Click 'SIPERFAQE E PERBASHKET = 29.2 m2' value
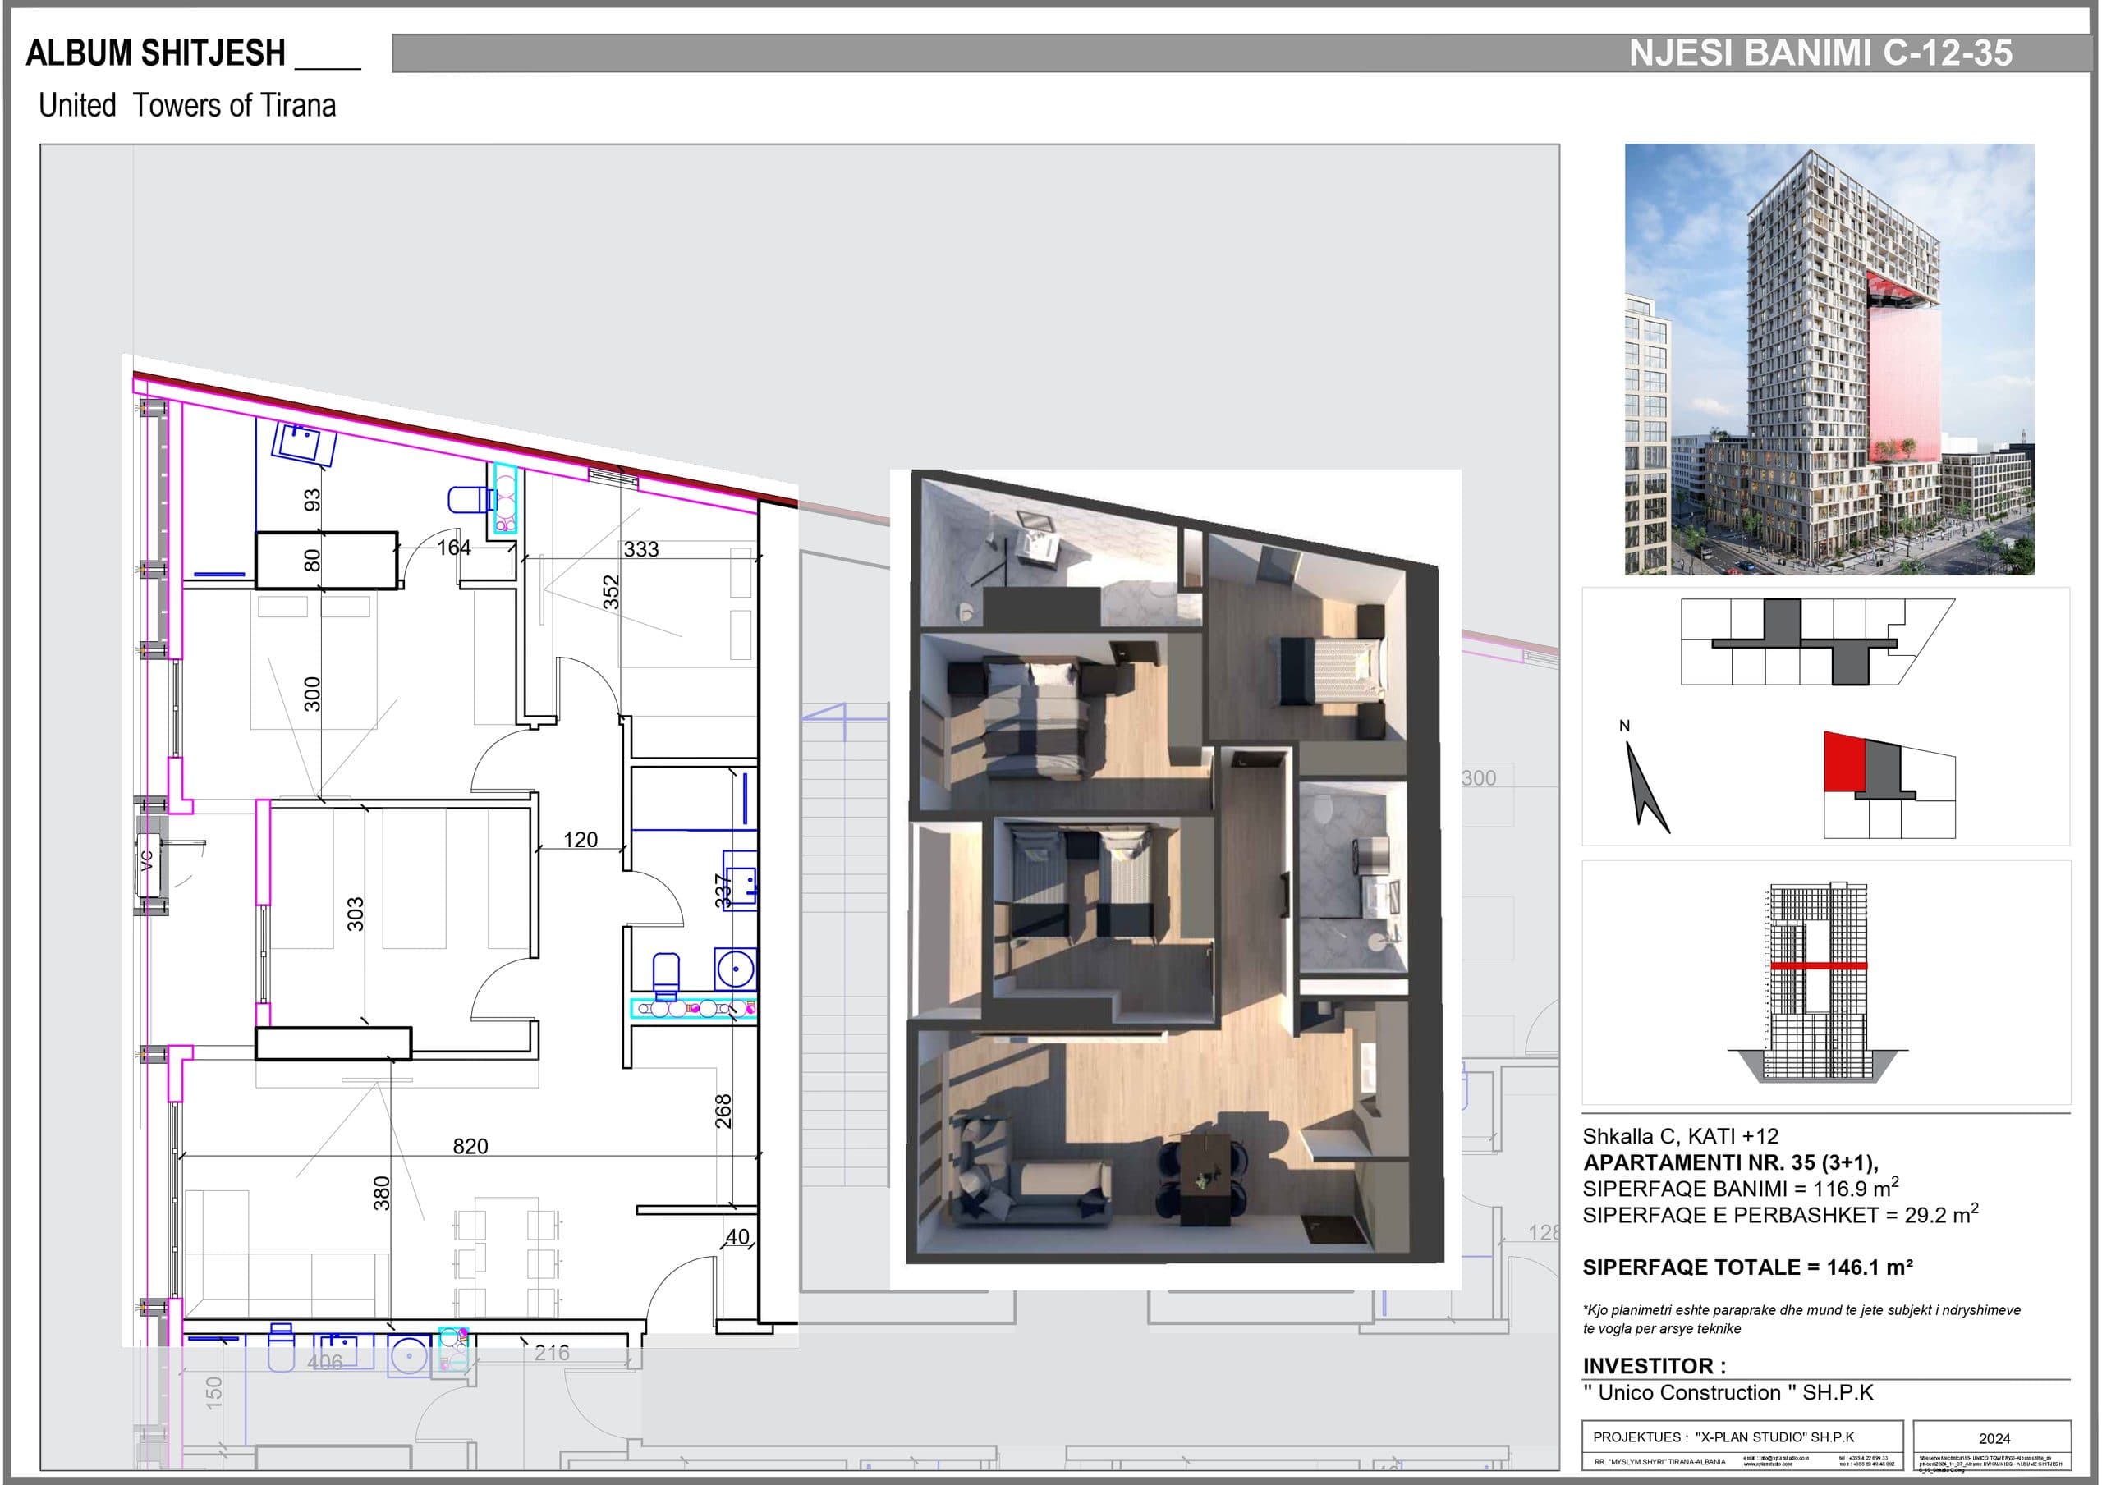 click(x=1781, y=1215)
